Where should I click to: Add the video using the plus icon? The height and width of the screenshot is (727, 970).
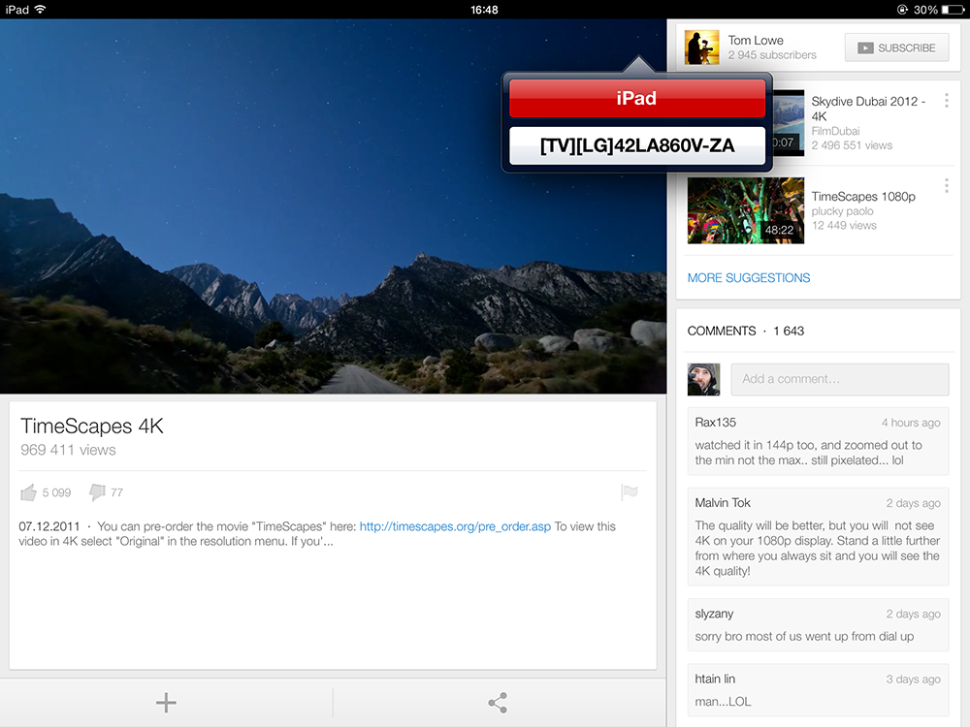(x=166, y=703)
